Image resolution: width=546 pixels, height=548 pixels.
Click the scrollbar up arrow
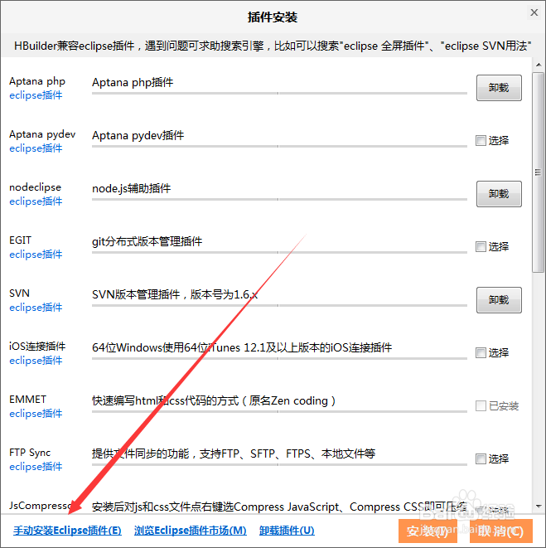pyautogui.click(x=539, y=65)
